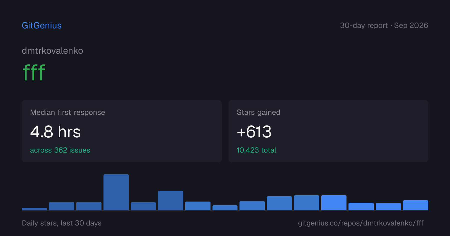Open the gitgenius.co/repos/dmtrkovalenko/fff URL
The height and width of the screenshot is (236, 450).
point(361,223)
